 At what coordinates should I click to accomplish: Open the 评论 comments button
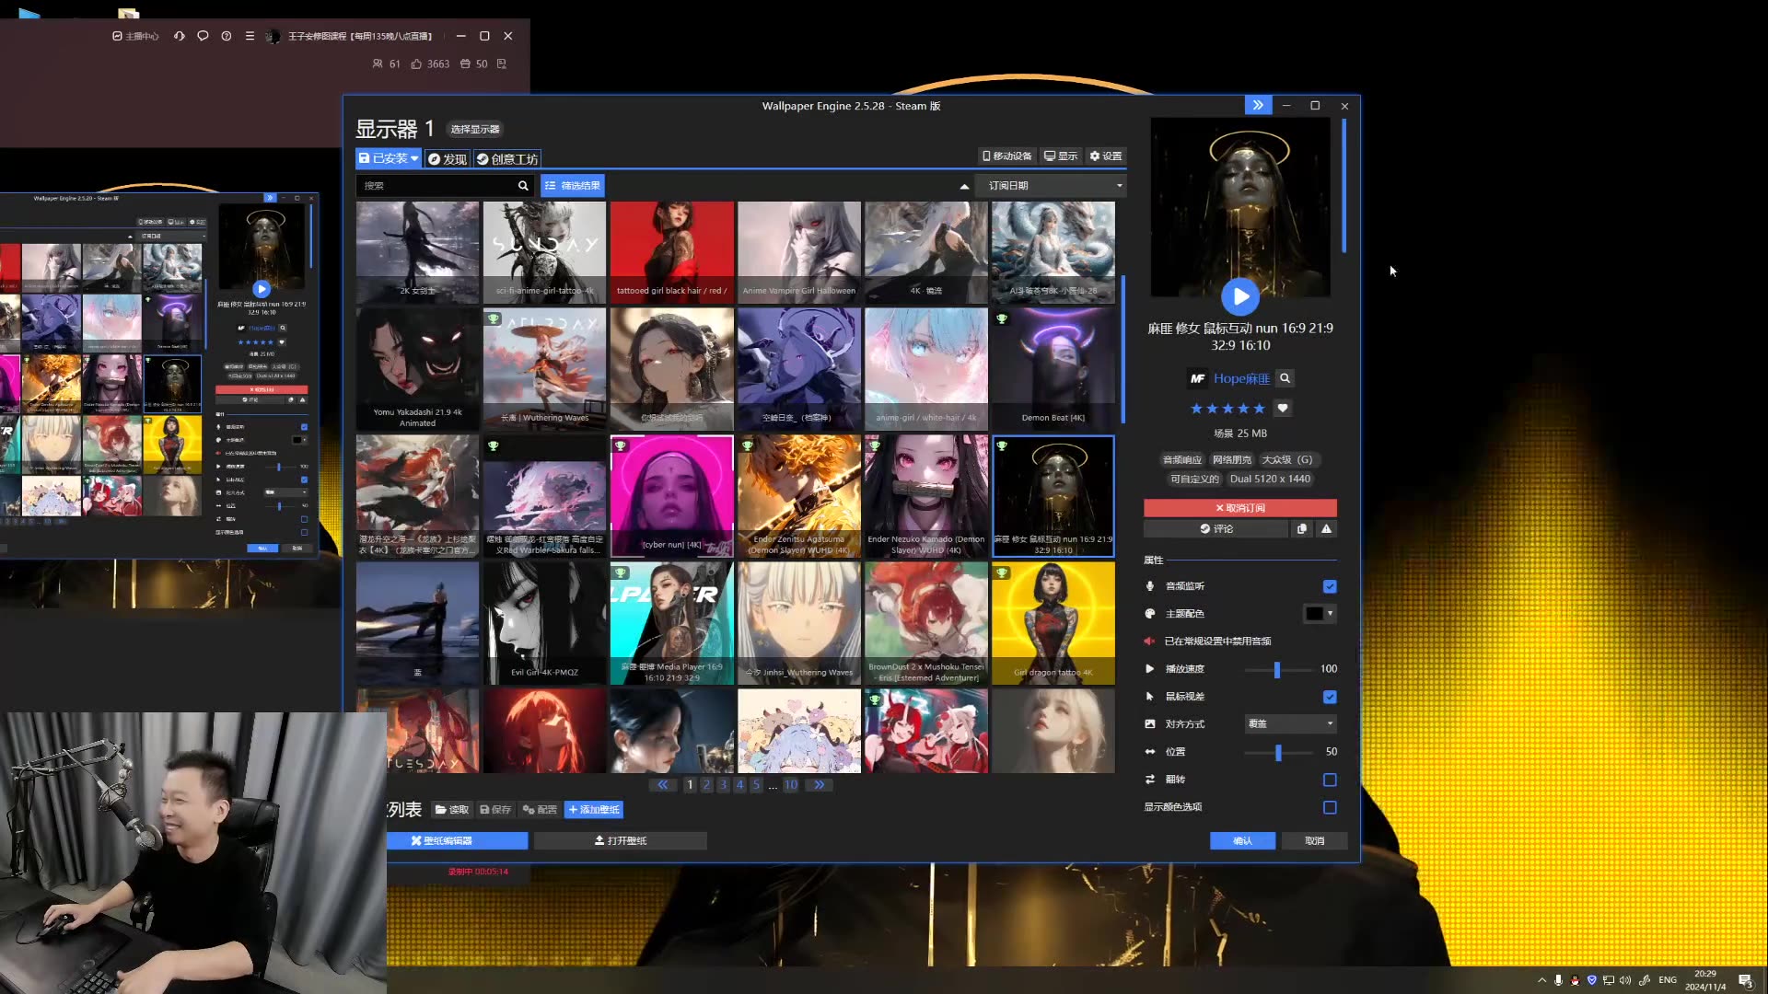1215,529
